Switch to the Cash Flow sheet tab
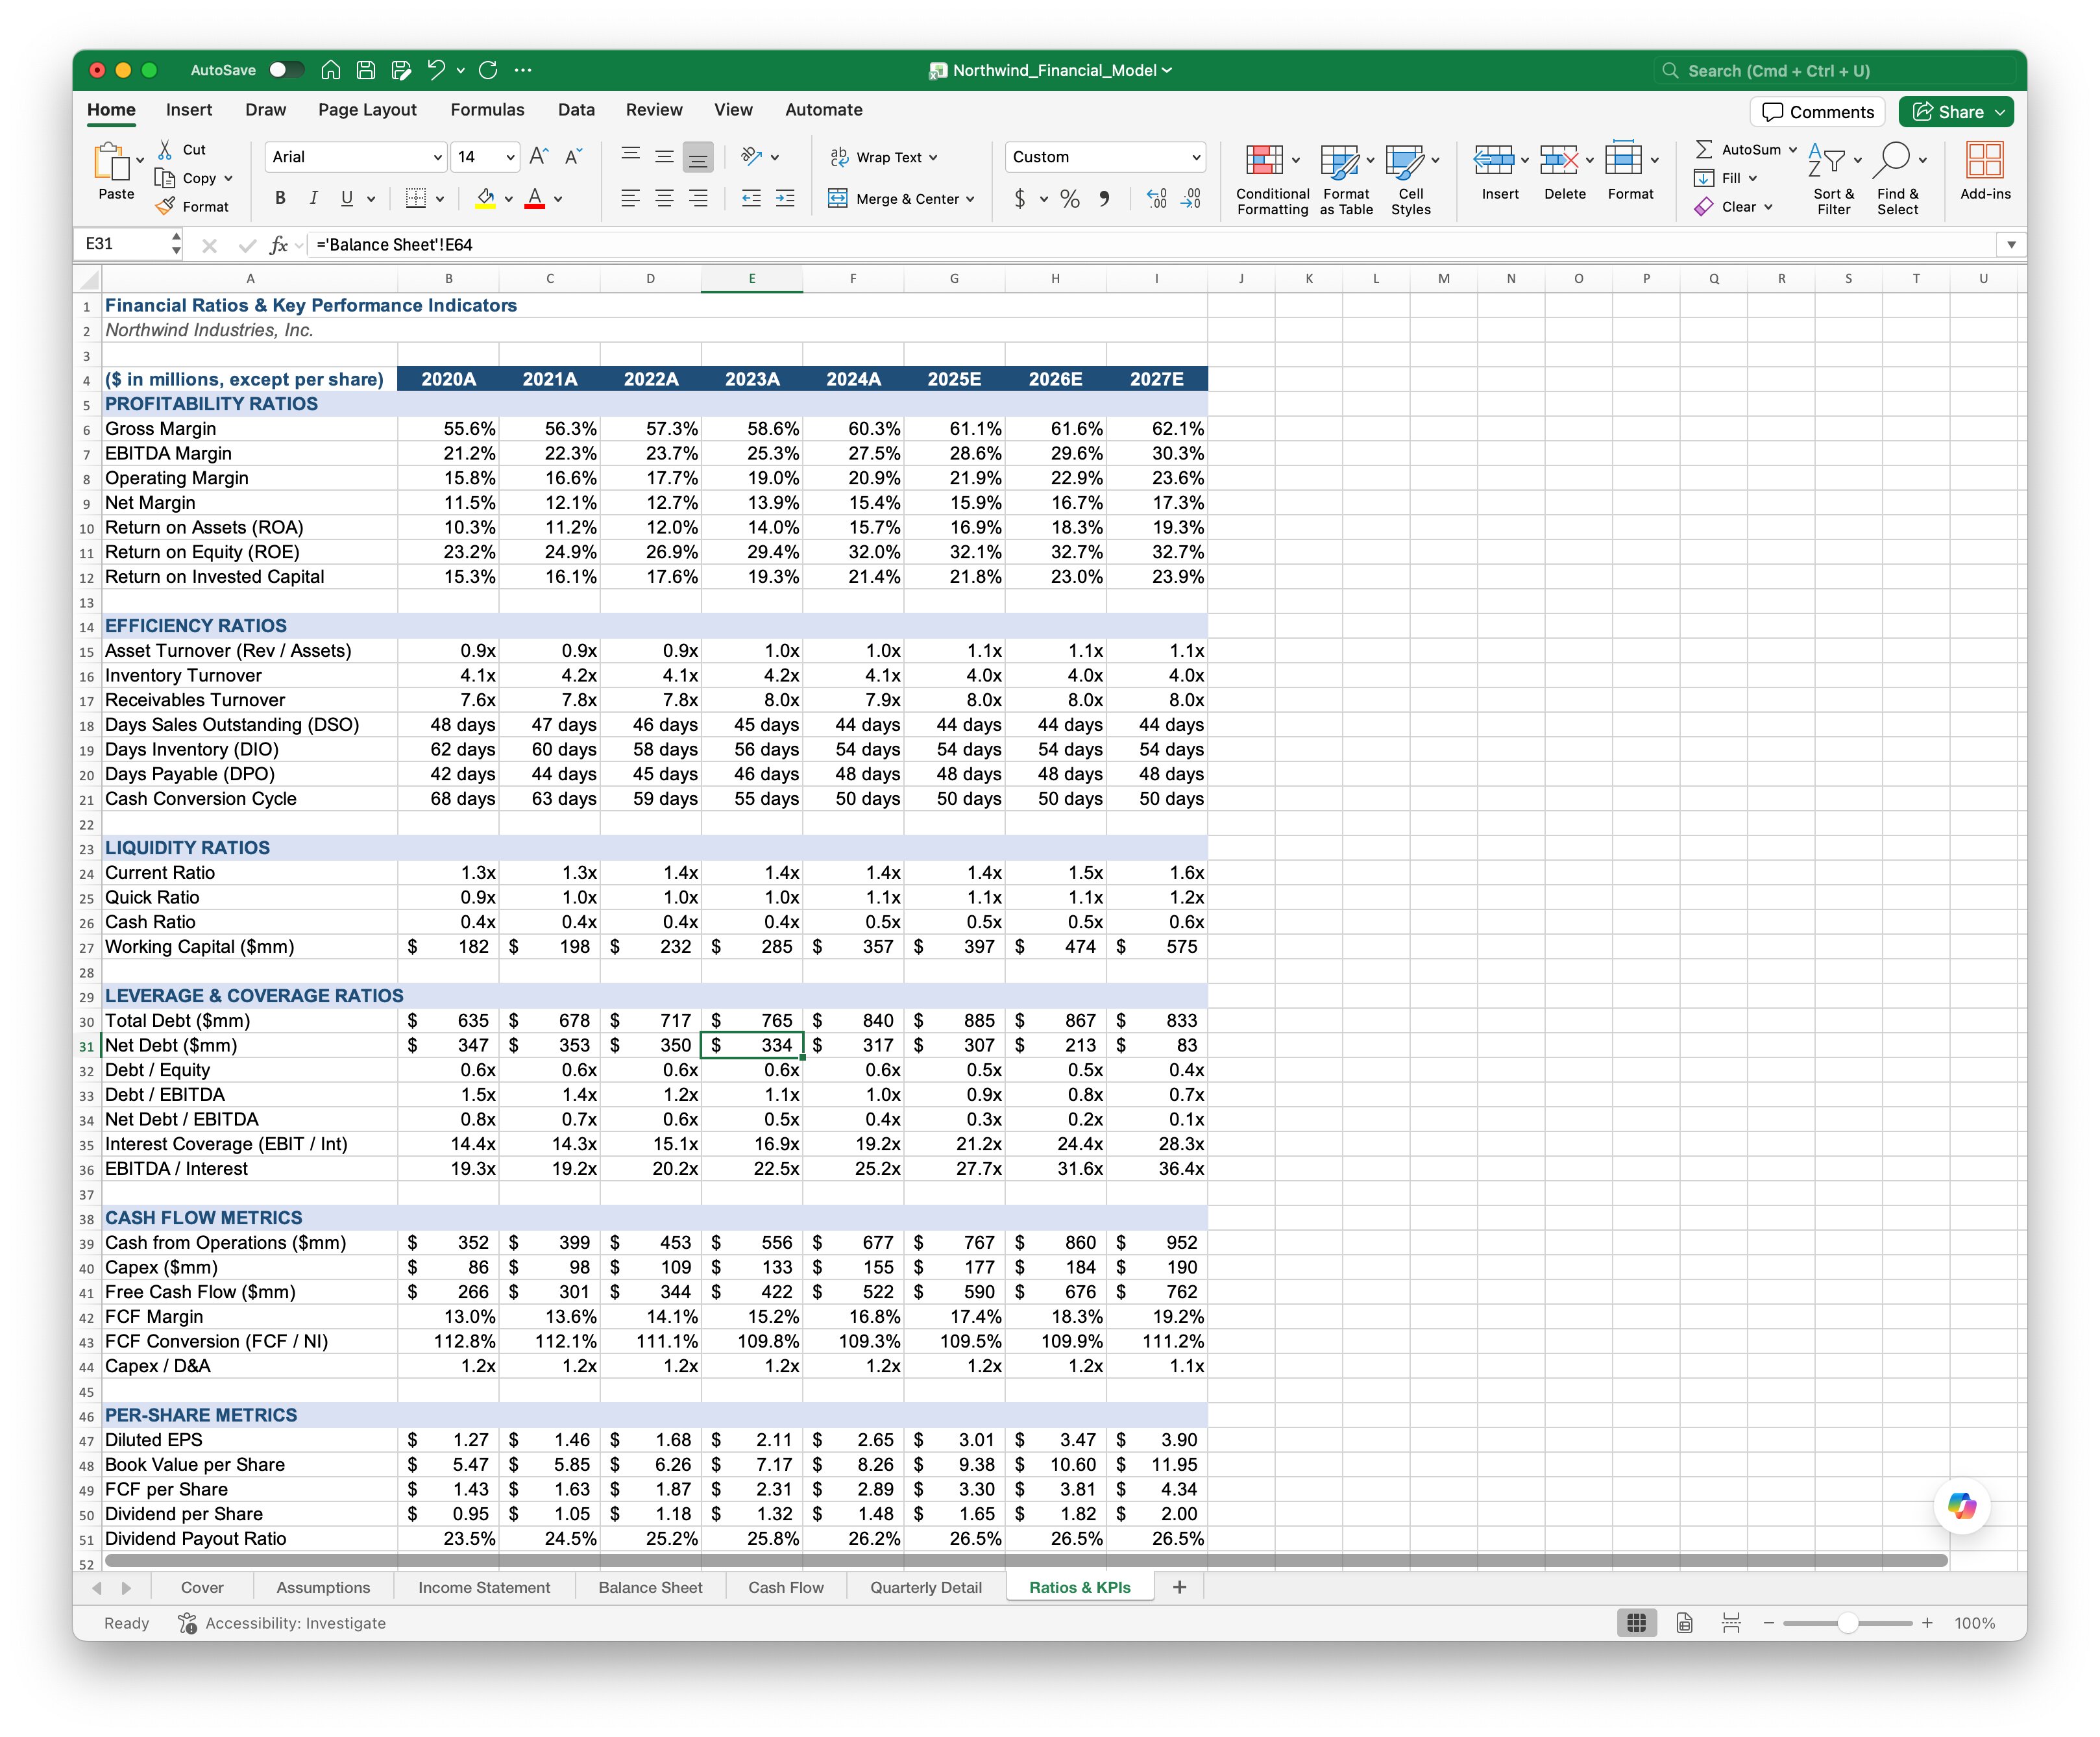Image resolution: width=2100 pixels, height=1737 pixels. coord(786,1587)
